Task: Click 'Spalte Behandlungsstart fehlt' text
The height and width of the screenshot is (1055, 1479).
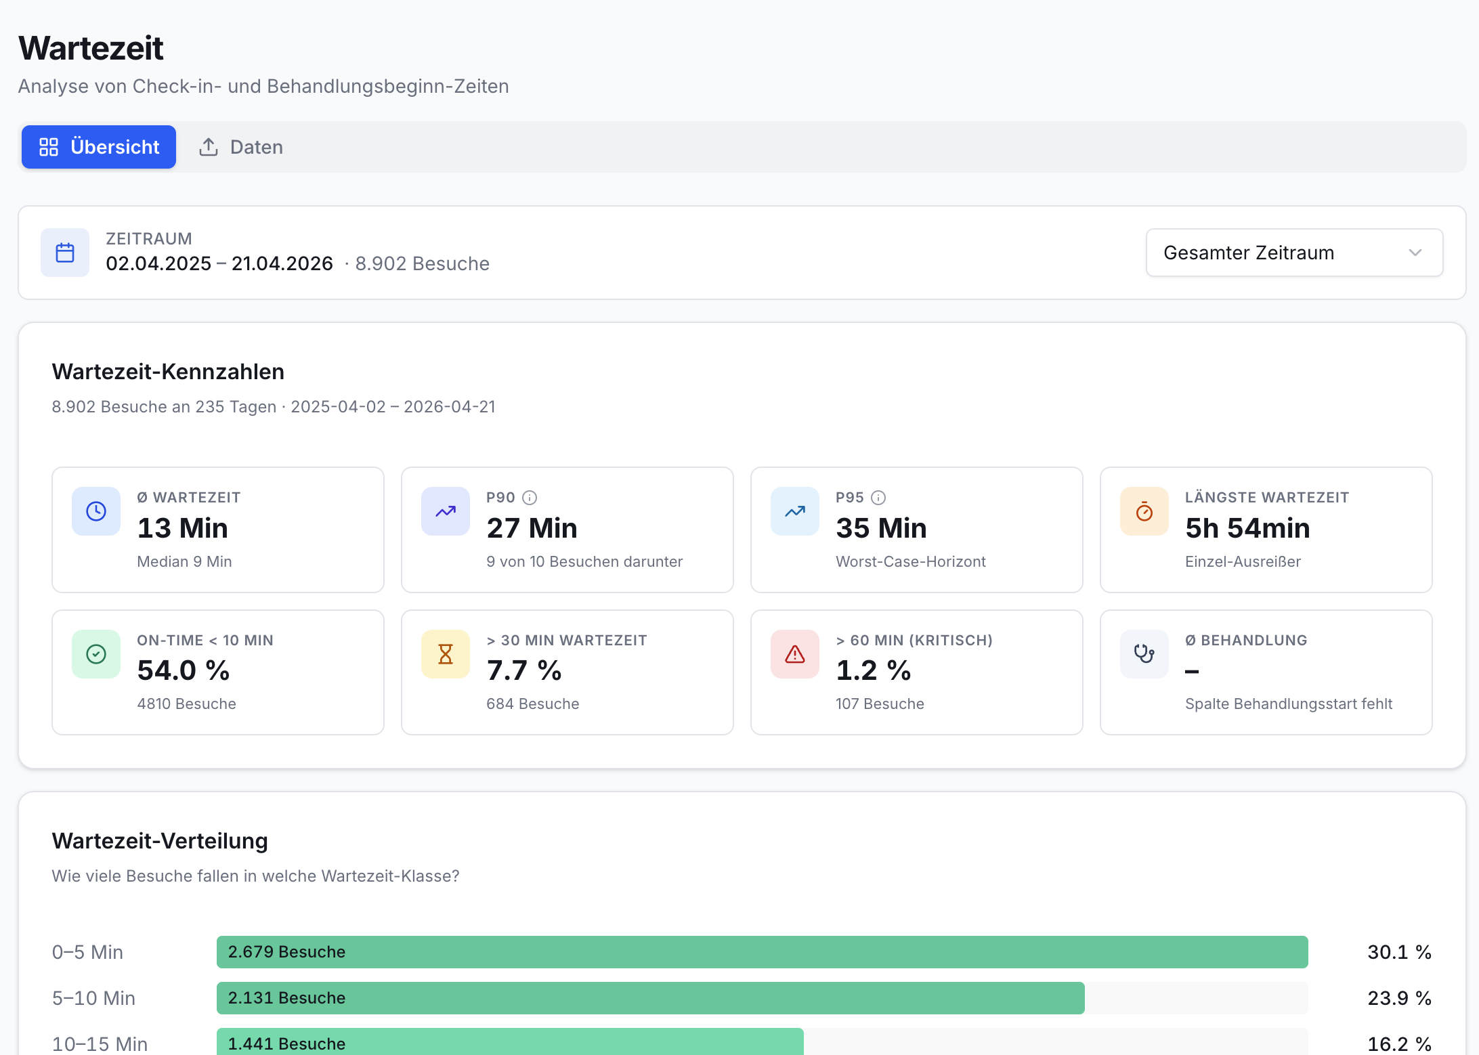Action: tap(1289, 704)
